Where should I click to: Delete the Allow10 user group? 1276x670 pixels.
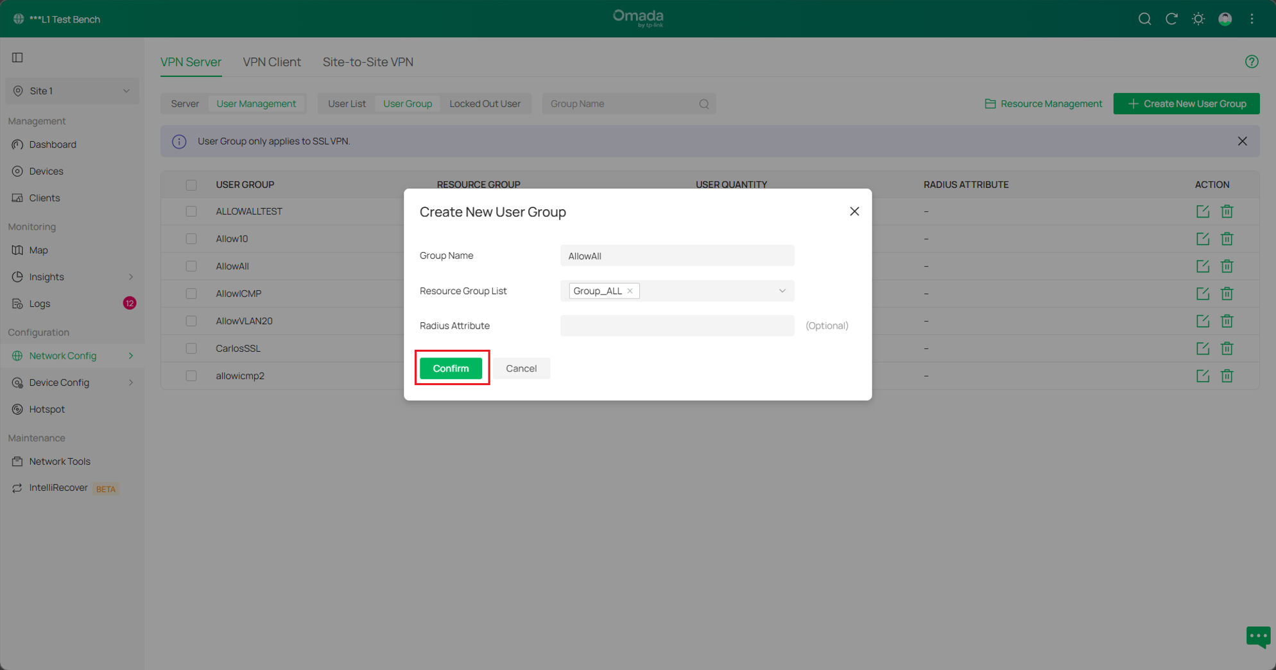(x=1227, y=239)
